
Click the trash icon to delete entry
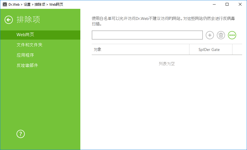pyautogui.click(x=221, y=35)
